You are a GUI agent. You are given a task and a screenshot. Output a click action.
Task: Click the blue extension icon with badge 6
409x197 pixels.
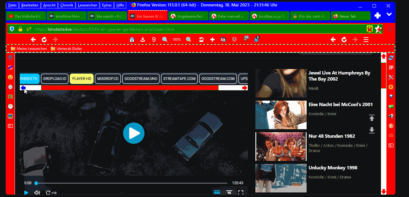(x=257, y=39)
